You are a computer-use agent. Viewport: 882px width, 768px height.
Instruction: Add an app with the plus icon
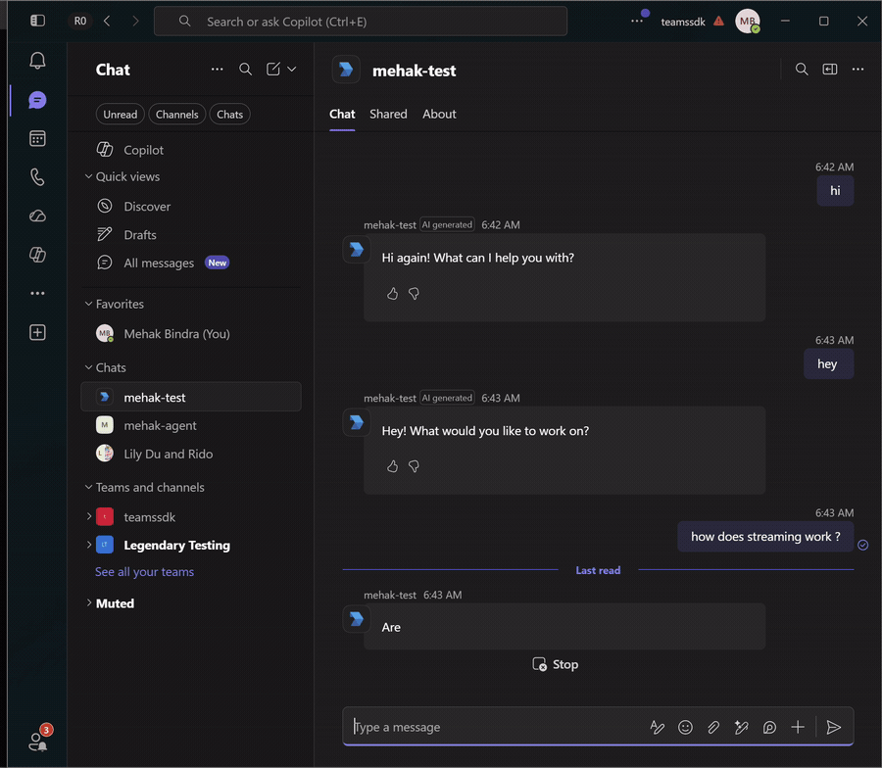[37, 332]
